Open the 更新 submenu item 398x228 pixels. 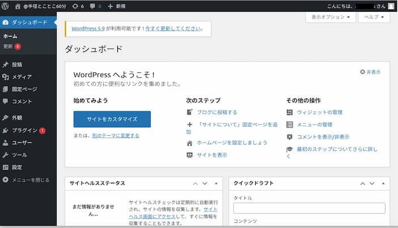click(12, 46)
